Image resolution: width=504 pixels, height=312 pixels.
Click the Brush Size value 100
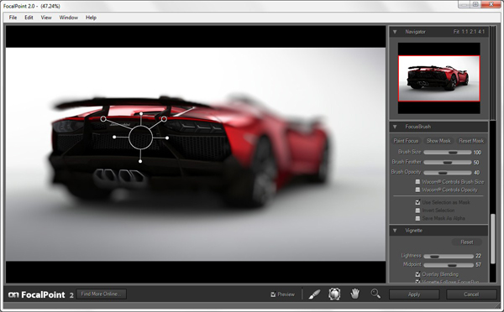coord(477,152)
